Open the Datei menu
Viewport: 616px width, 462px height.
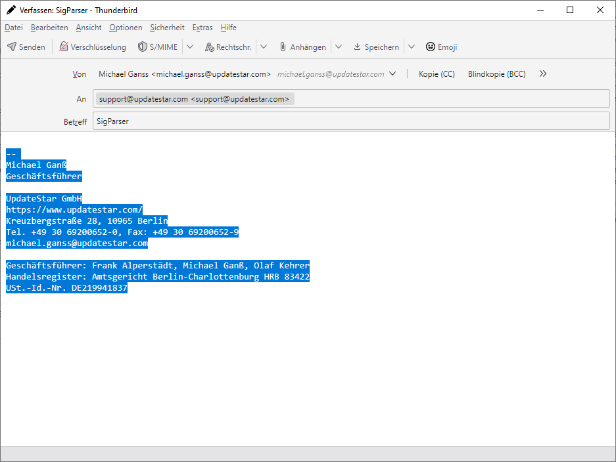click(14, 28)
